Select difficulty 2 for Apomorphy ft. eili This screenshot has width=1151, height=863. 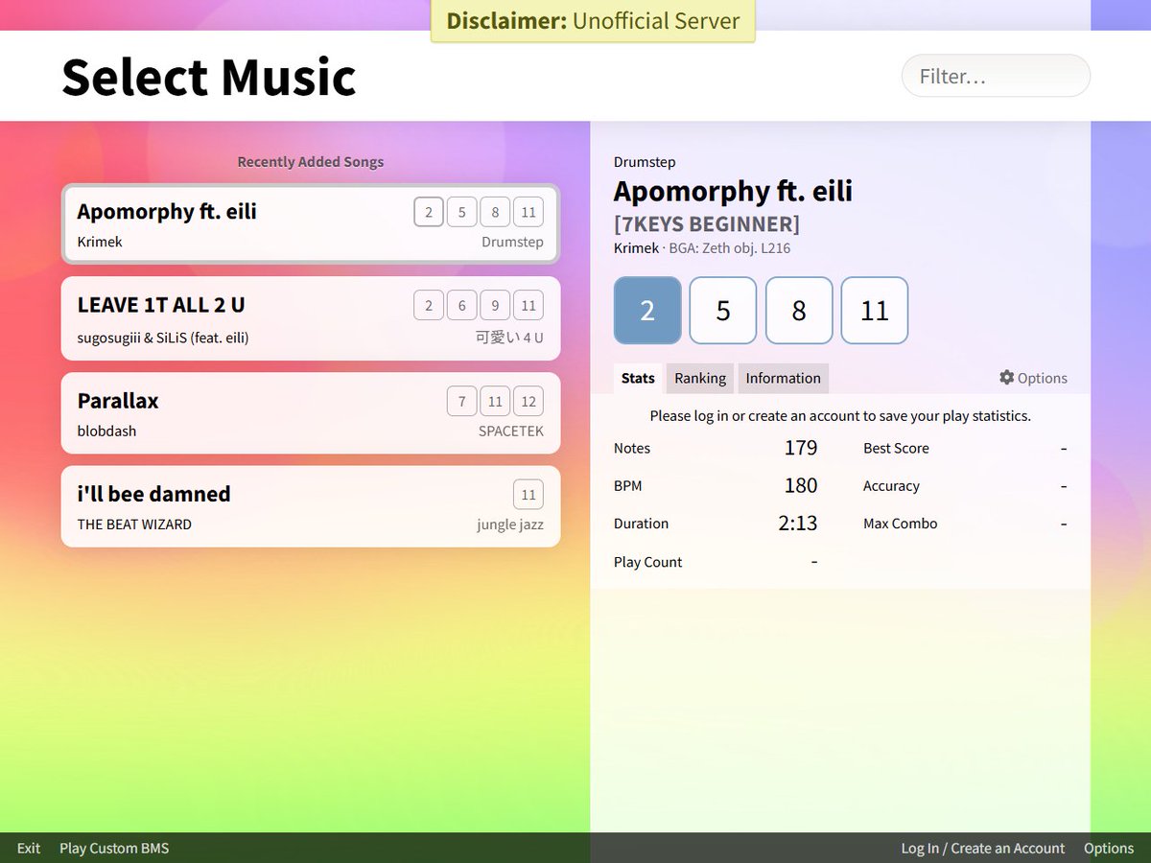pyautogui.click(x=646, y=310)
